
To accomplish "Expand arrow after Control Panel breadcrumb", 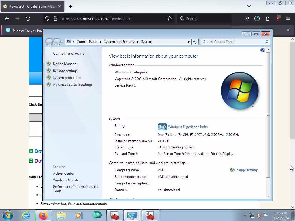I will pos(101,42).
